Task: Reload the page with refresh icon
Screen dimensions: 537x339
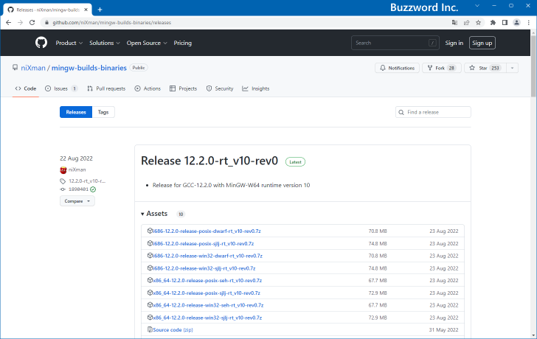Action: point(32,23)
